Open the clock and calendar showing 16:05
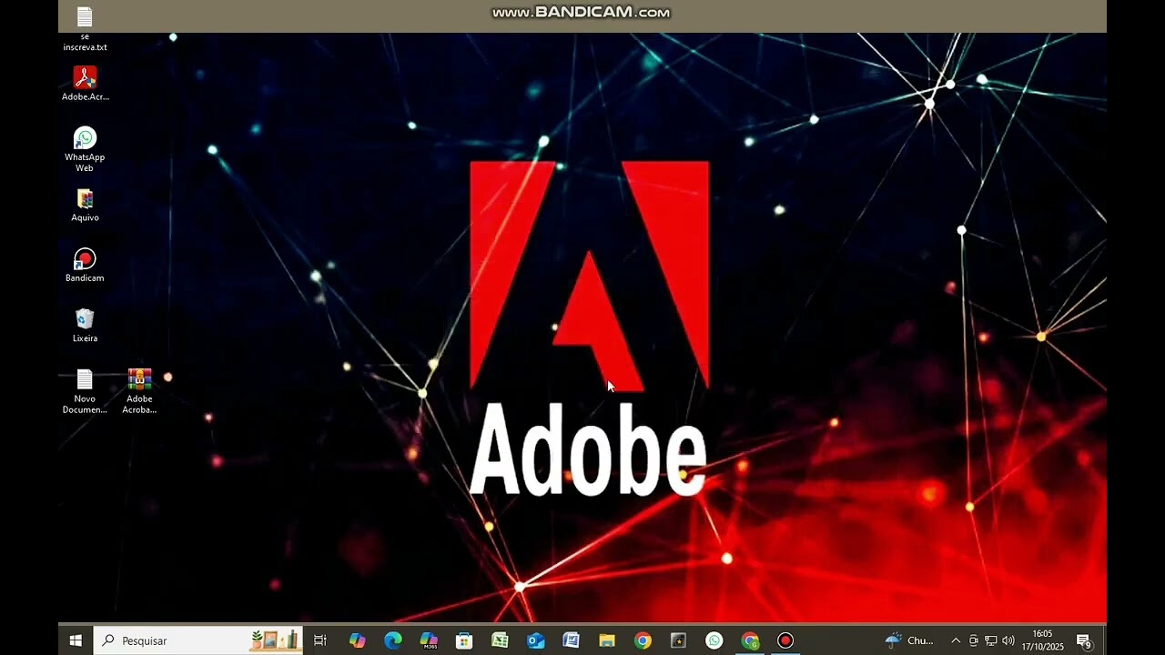 click(1042, 640)
